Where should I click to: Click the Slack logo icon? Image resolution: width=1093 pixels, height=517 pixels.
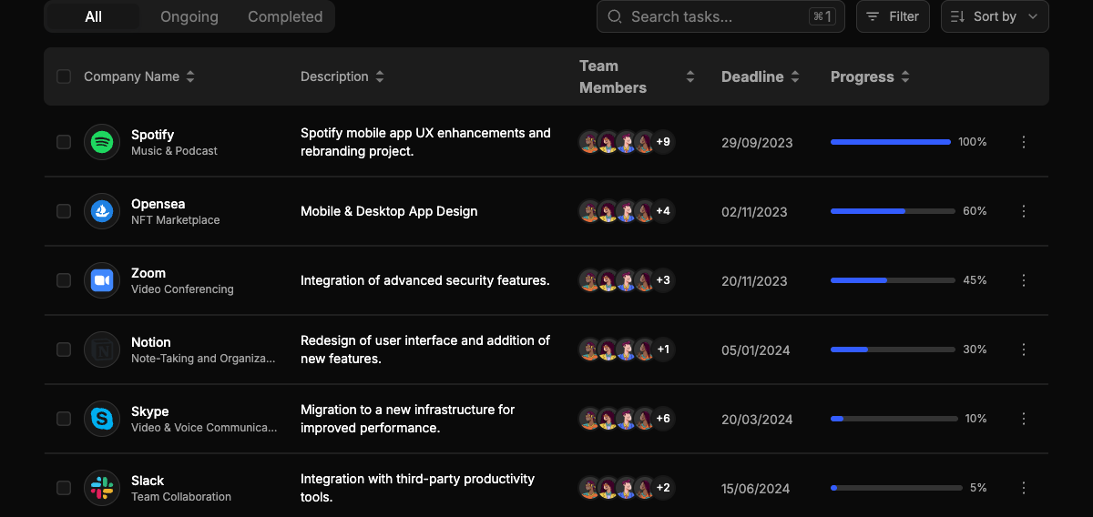coord(102,488)
